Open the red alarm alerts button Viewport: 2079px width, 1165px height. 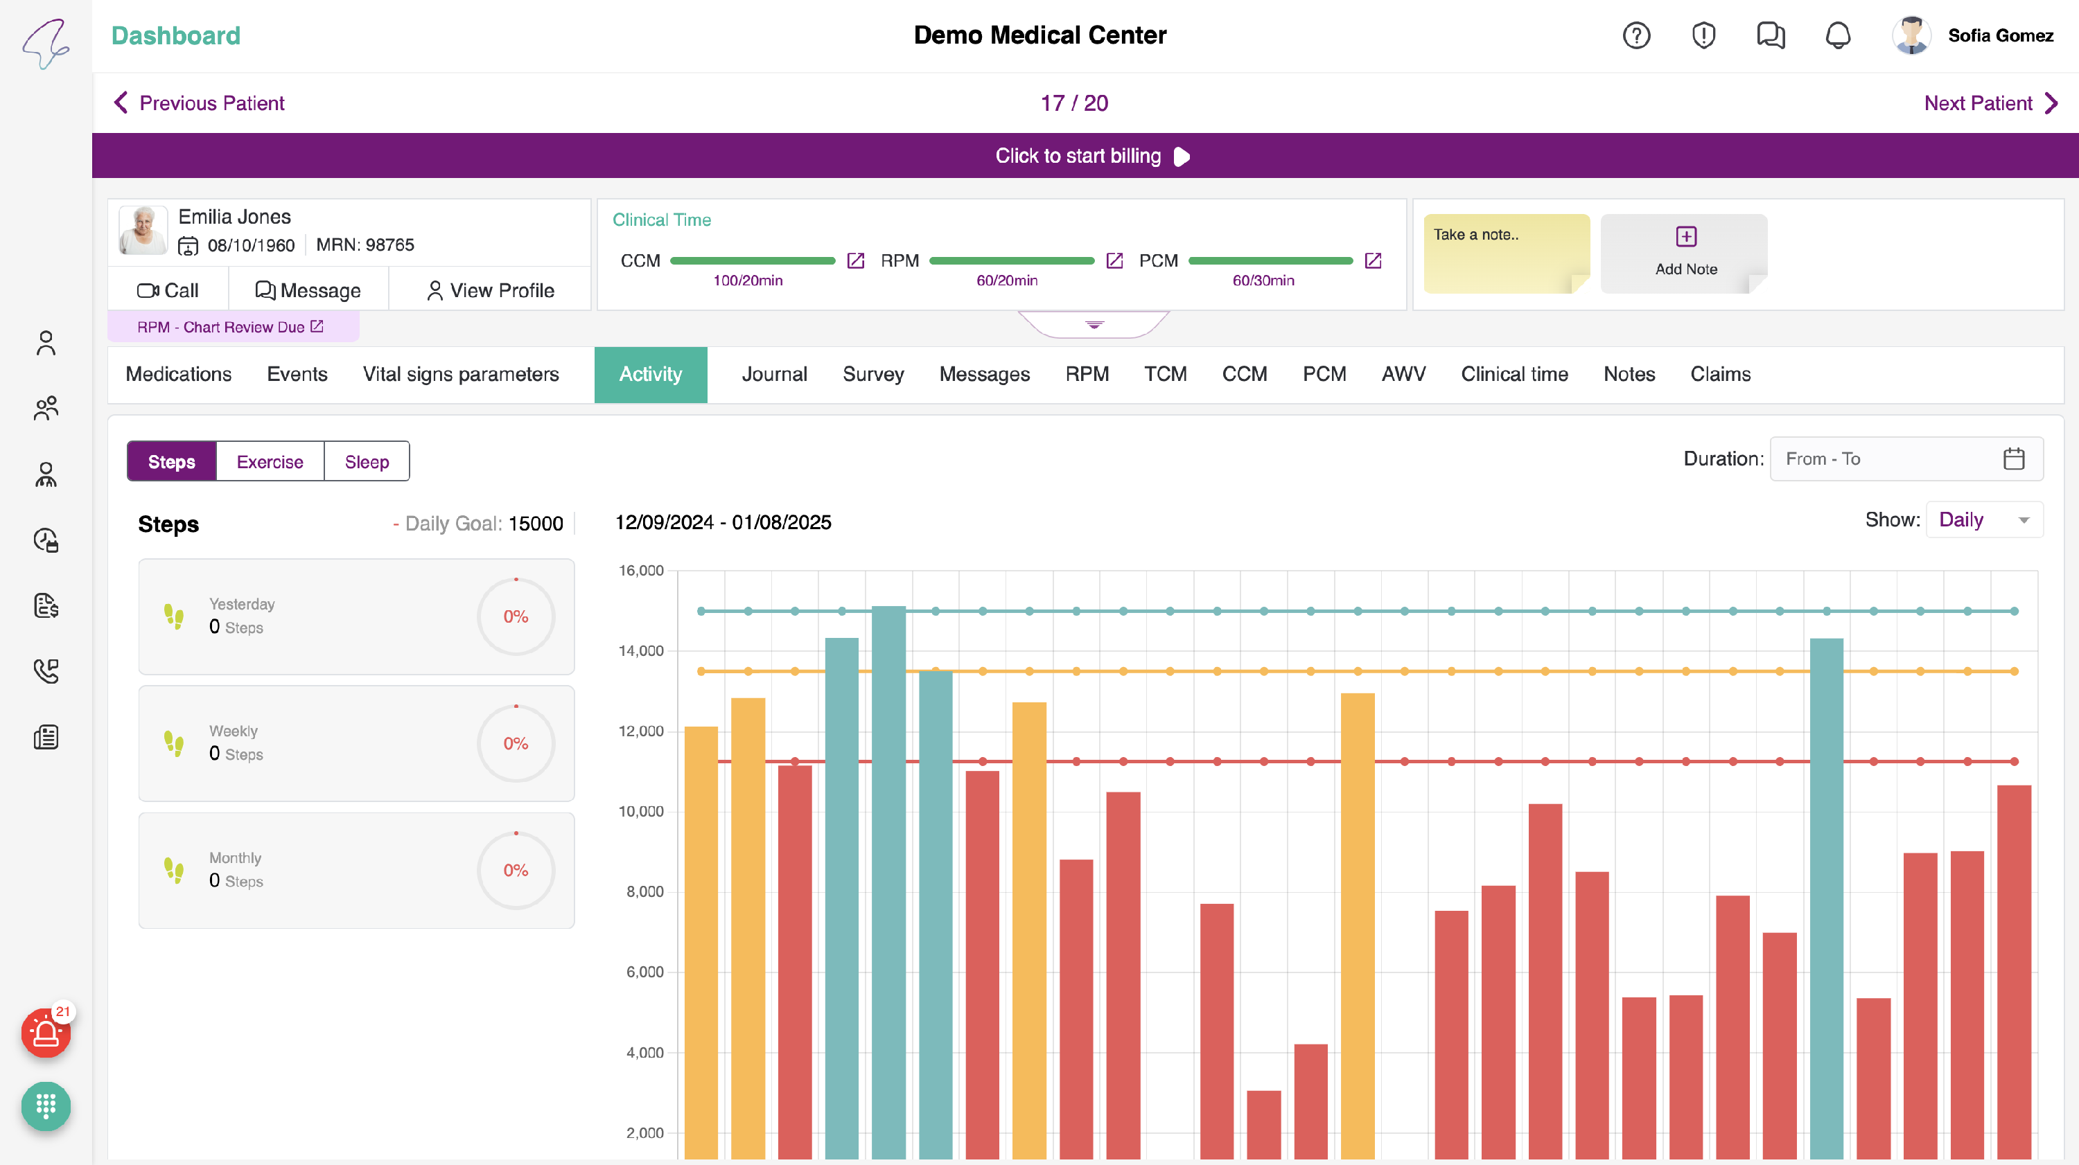click(45, 1033)
